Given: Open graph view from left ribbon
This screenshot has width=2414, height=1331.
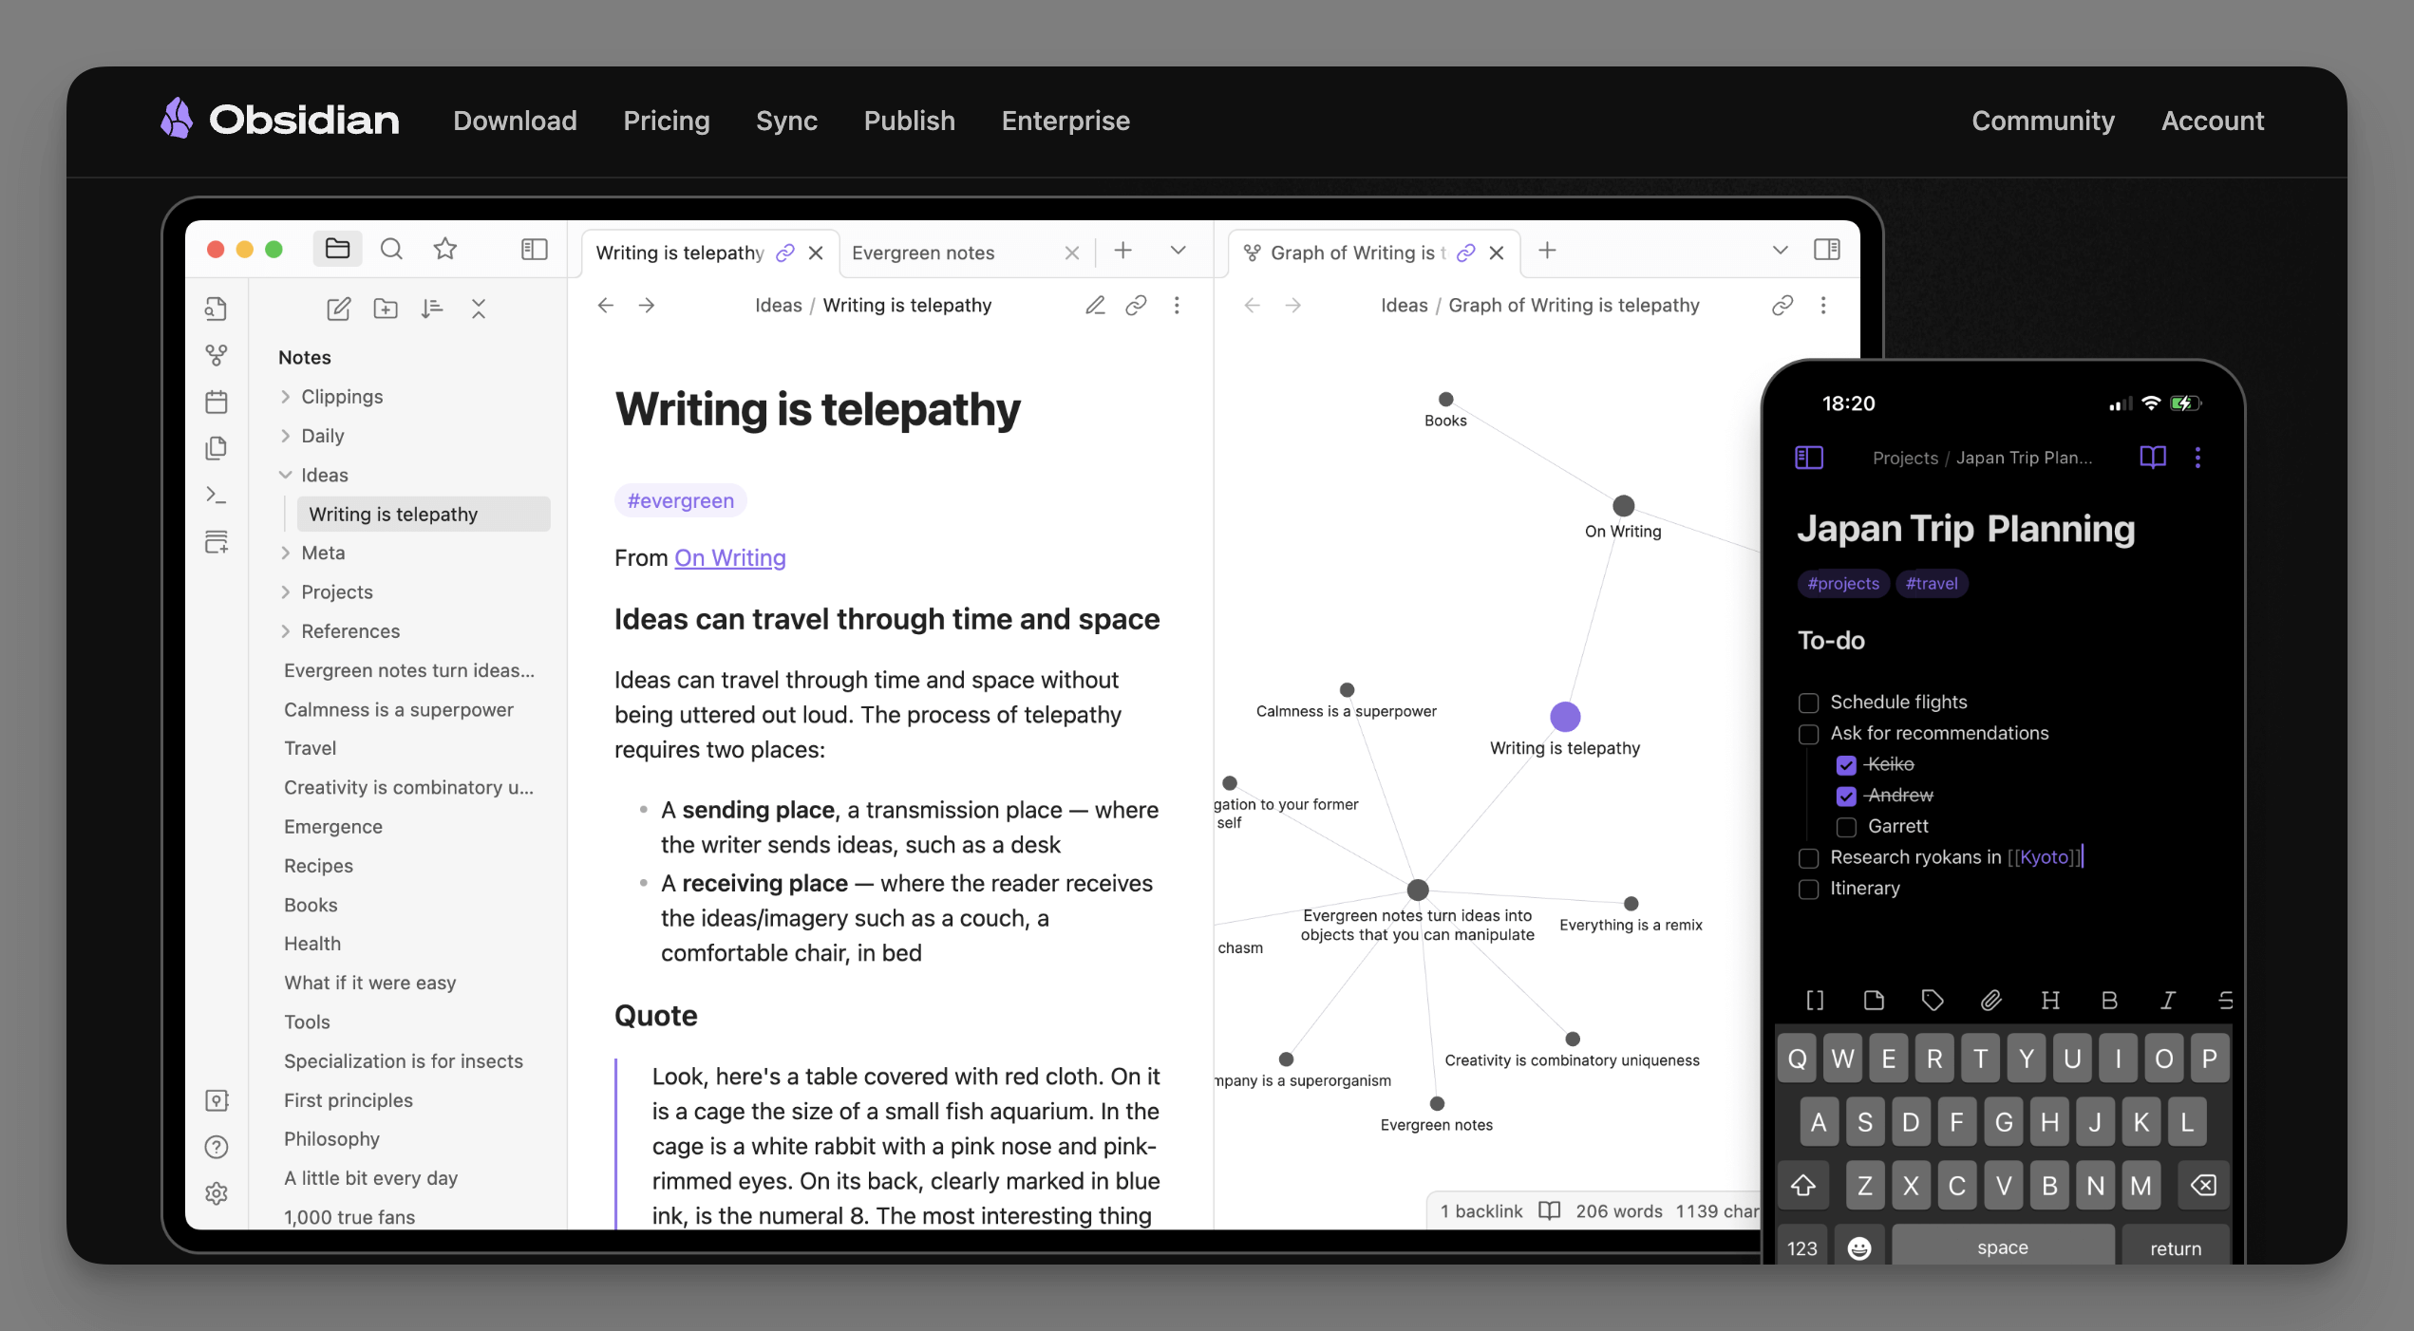Looking at the screenshot, I should (217, 355).
